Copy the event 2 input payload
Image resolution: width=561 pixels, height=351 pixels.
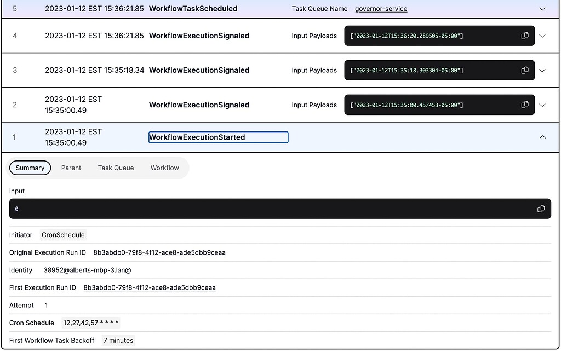coord(524,105)
